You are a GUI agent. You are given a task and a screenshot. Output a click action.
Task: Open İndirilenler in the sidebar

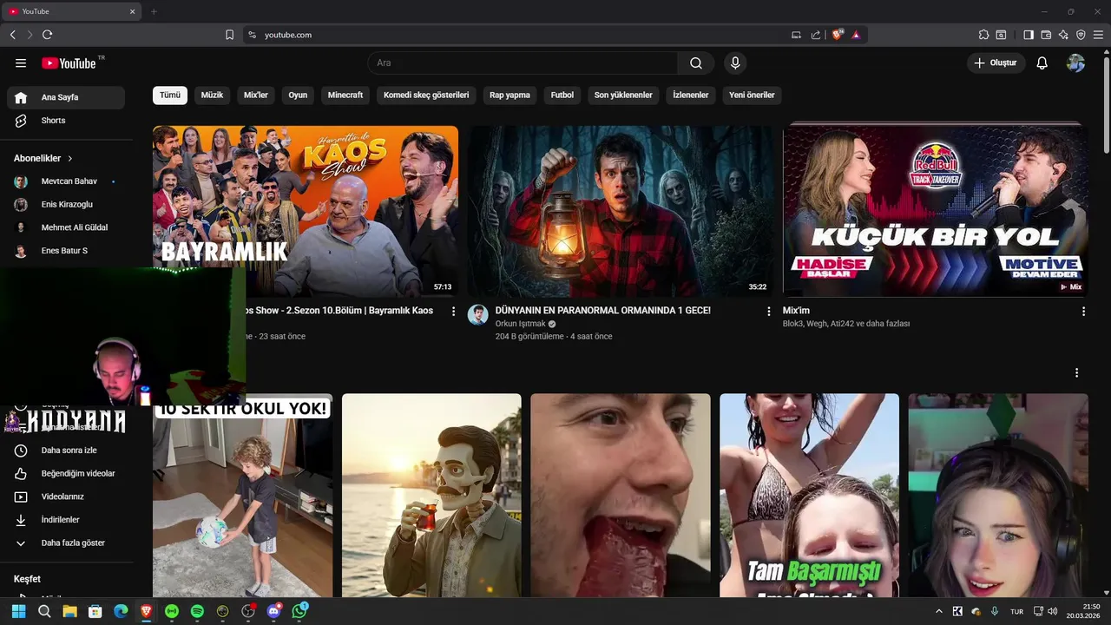[66, 520]
